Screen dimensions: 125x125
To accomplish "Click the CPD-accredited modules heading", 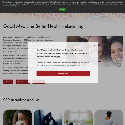I will [x=21, y=100].
